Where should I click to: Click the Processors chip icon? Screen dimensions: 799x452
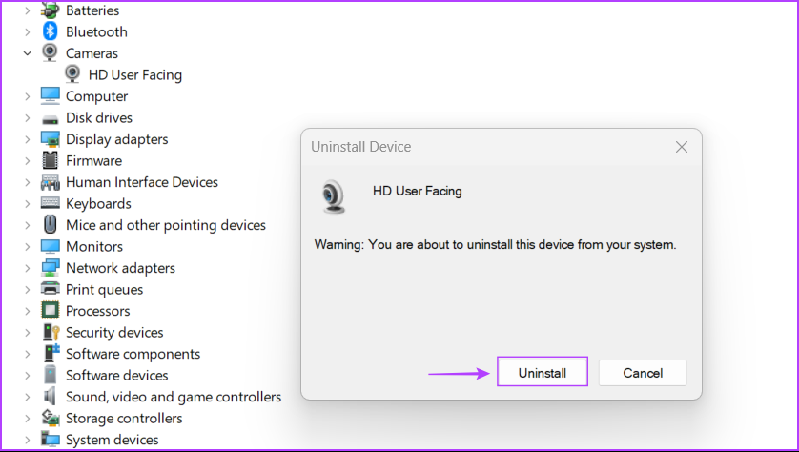click(51, 311)
